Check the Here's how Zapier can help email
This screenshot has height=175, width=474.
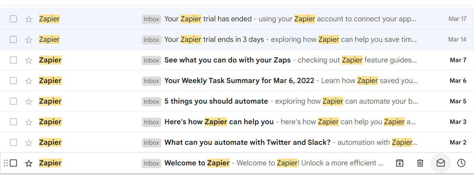click(x=13, y=122)
